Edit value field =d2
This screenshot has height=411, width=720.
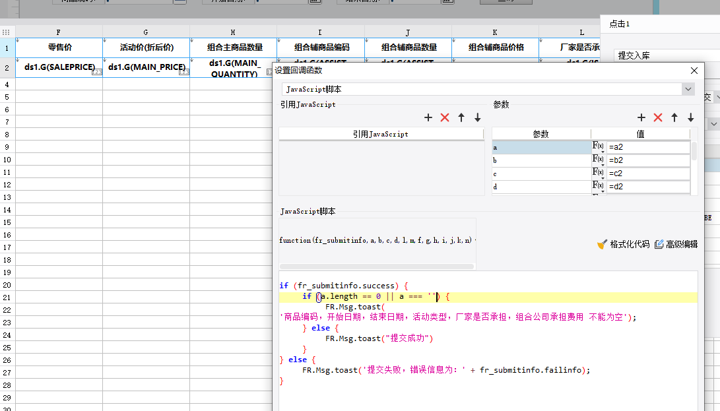pos(648,186)
